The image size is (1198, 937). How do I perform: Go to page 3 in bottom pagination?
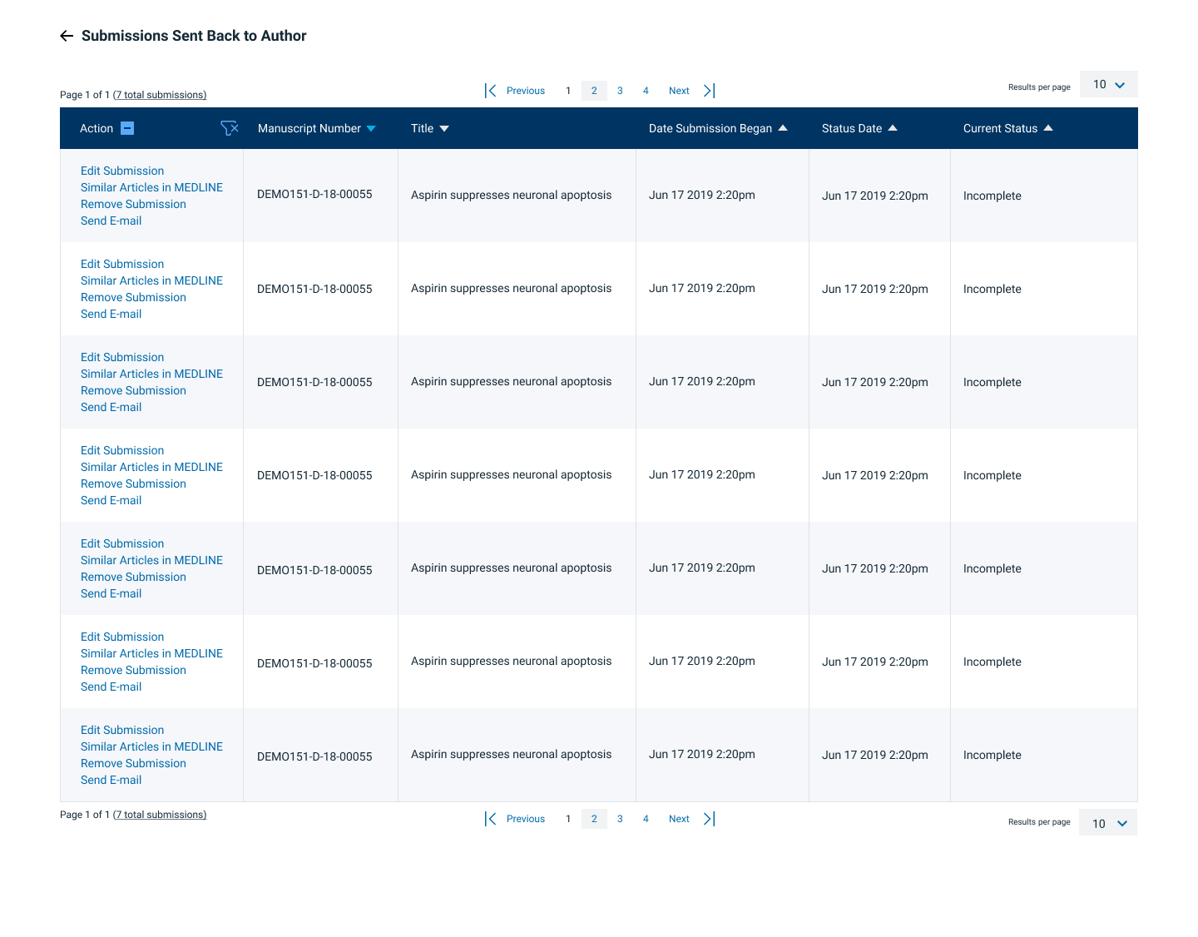(620, 819)
